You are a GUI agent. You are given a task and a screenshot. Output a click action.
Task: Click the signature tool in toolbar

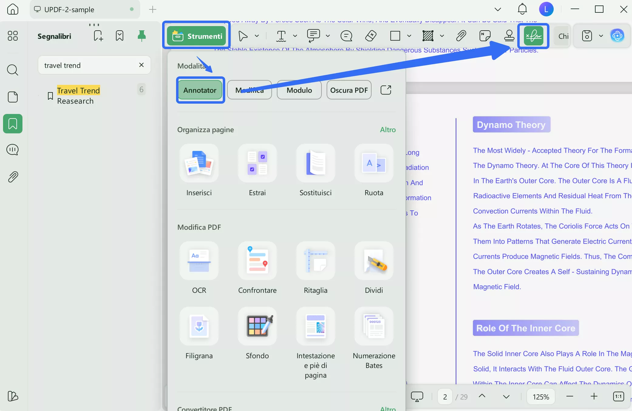(x=533, y=36)
